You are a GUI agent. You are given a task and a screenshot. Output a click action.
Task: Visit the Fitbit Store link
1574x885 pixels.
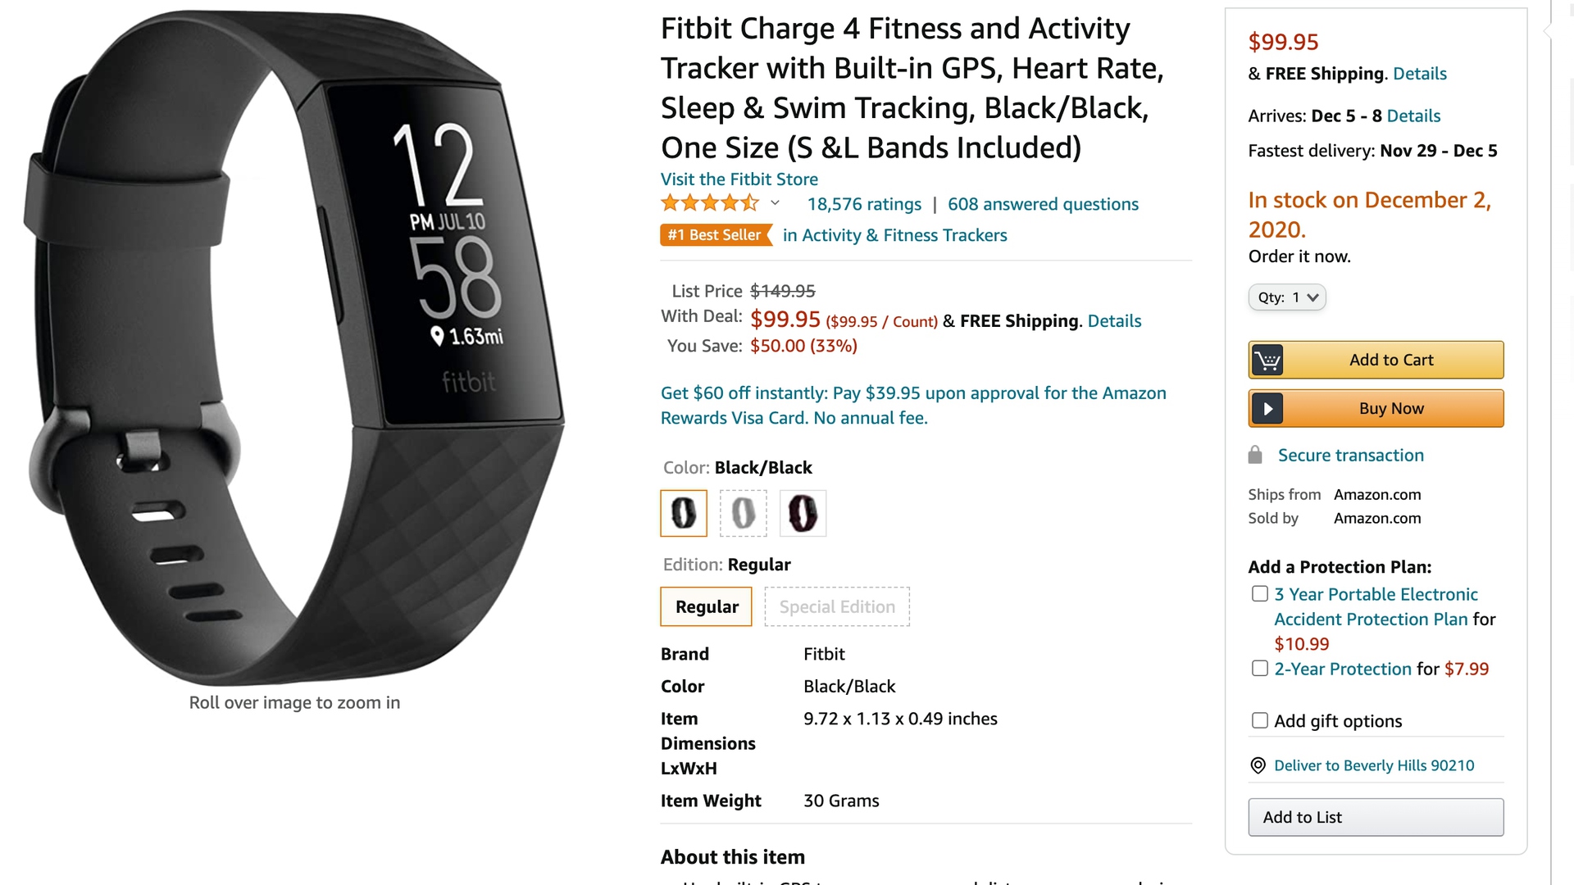pyautogui.click(x=739, y=179)
